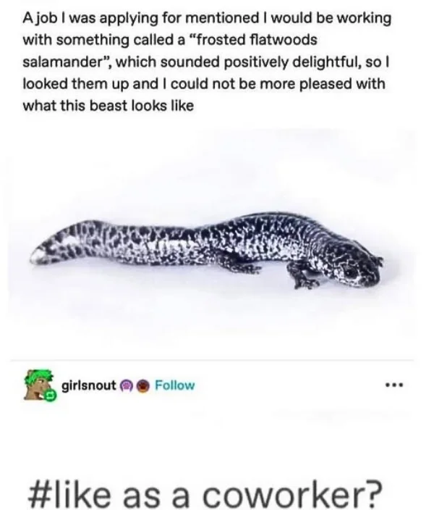
Task: Click the salamander's front leg
Action: [302, 276]
